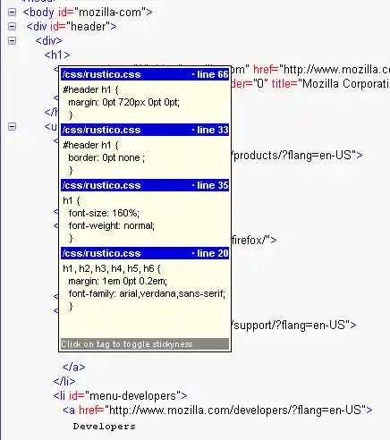Click the 'h1, h2, h3, h4, h5, h6 {' selector

(x=112, y=268)
